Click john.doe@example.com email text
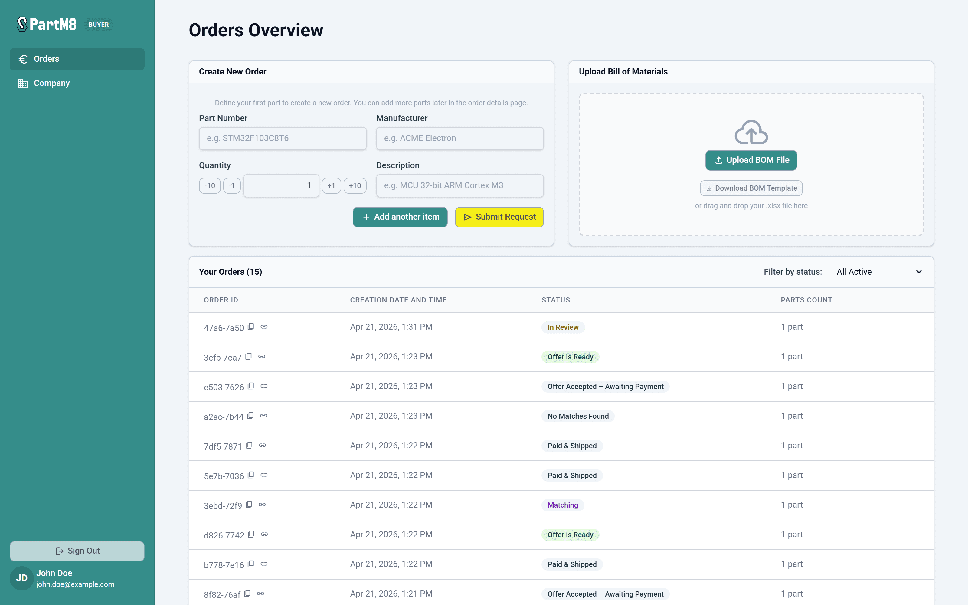 75,584
